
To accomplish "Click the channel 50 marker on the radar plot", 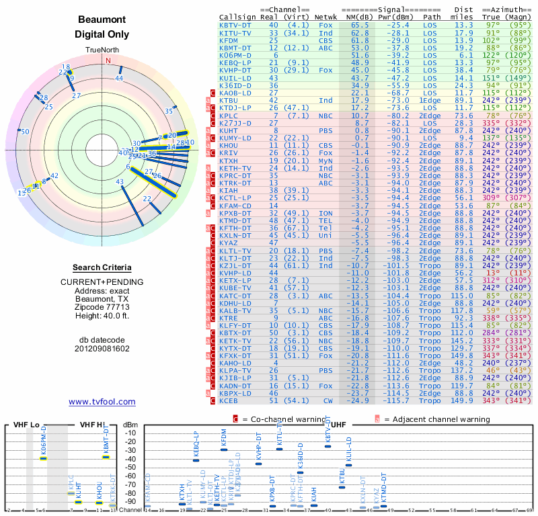I will pyautogui.click(x=20, y=130).
